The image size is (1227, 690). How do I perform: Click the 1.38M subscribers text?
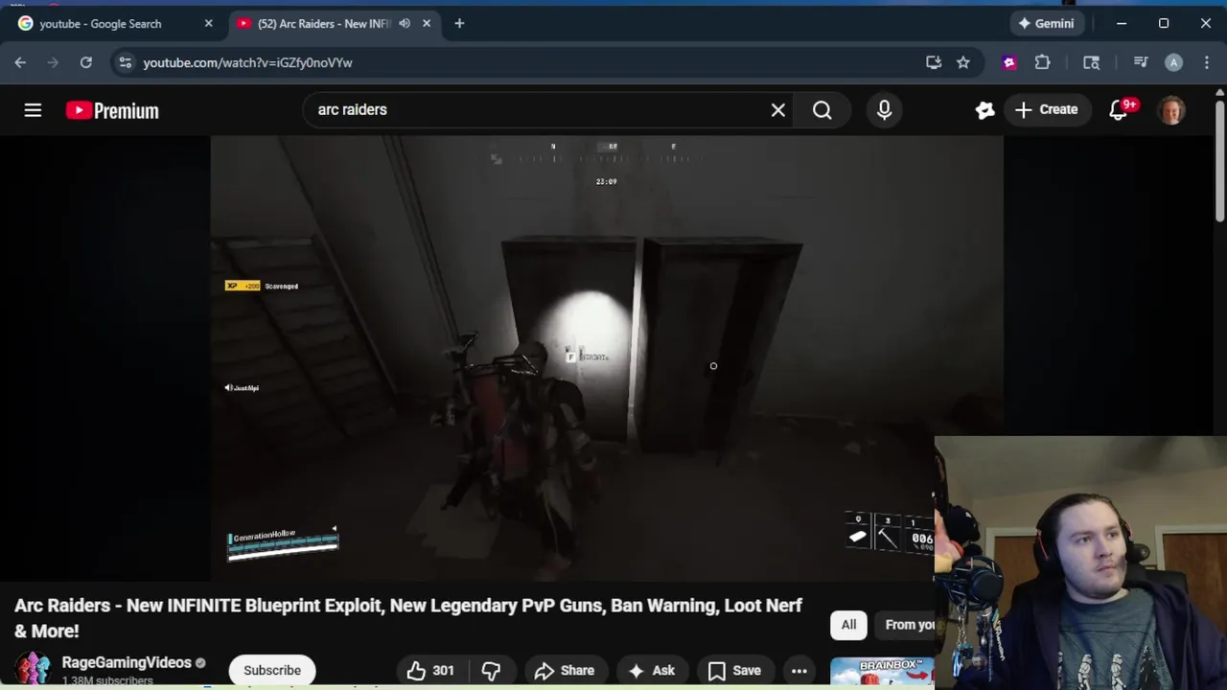click(x=107, y=681)
